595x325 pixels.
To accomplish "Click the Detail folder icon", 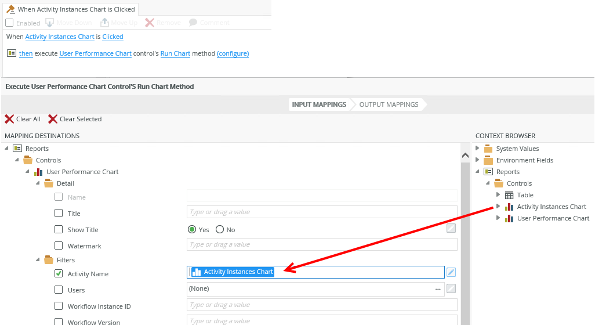I will coord(49,183).
